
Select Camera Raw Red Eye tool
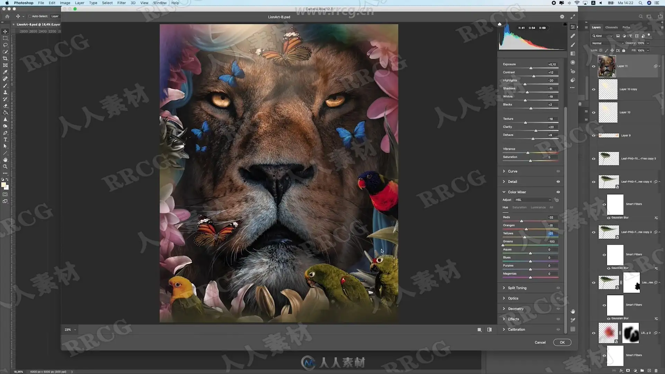573,71
